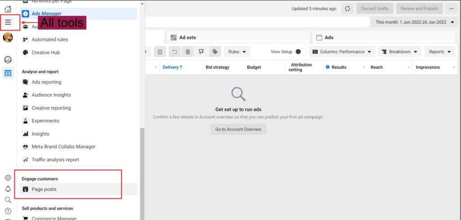Open the All tools hamburger menu
Viewport: 461px width, 220px height.
click(x=8, y=22)
